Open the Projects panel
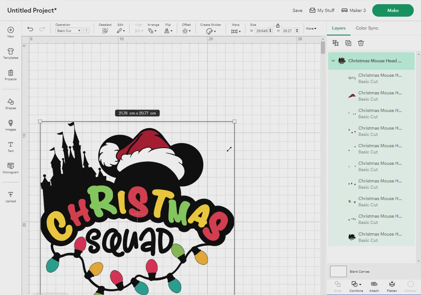 tap(11, 75)
